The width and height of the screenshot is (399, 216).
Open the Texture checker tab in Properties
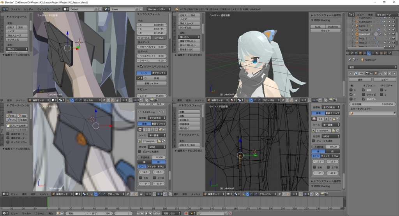[381, 53]
